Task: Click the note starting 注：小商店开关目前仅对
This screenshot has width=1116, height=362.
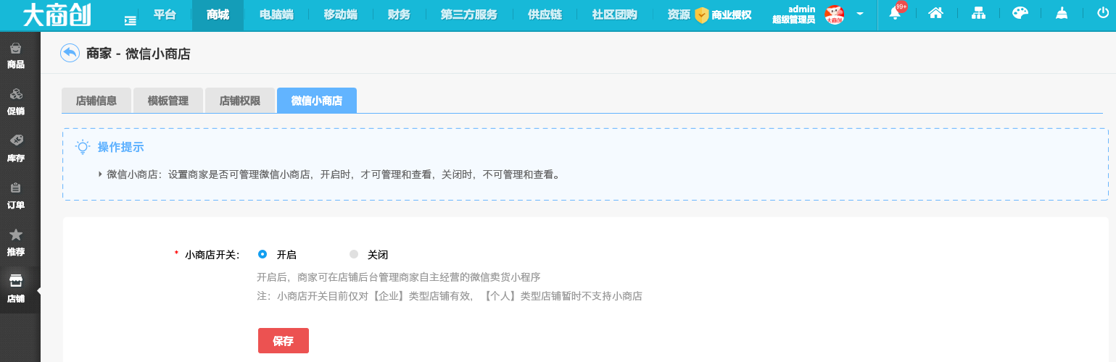Action: tap(450, 295)
